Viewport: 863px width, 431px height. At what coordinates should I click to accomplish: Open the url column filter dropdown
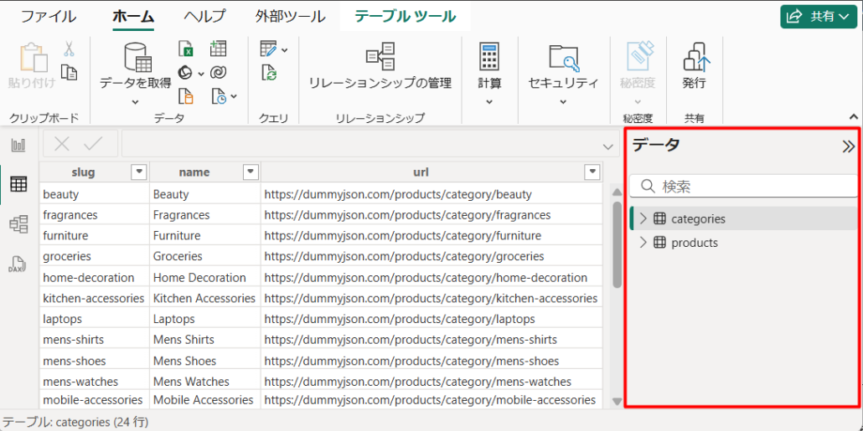(x=592, y=172)
